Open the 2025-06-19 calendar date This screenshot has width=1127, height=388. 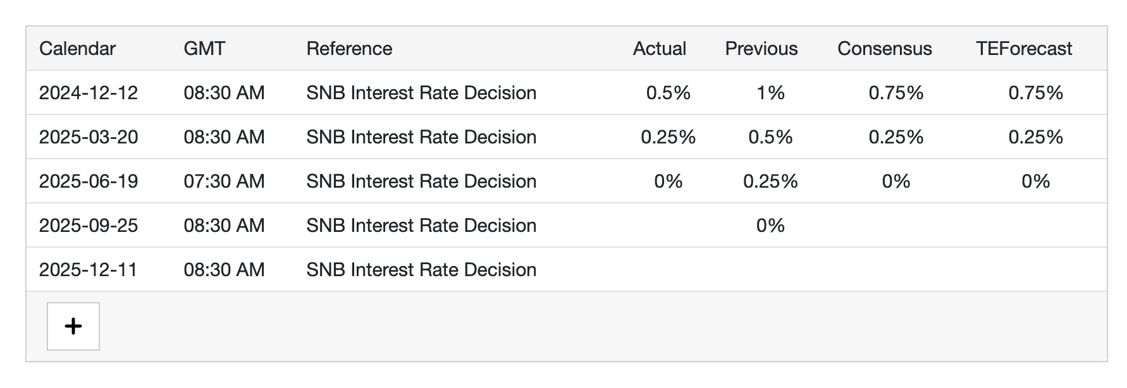click(89, 181)
